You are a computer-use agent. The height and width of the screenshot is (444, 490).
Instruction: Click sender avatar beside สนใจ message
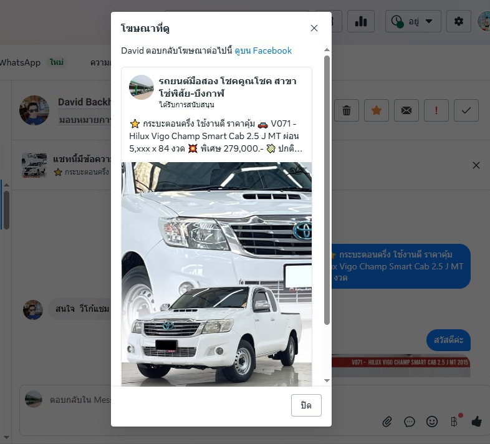click(33, 309)
